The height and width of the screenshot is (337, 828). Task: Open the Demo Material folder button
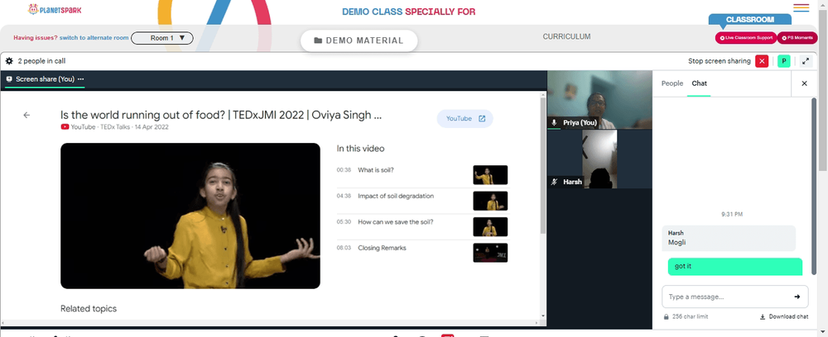[359, 40]
